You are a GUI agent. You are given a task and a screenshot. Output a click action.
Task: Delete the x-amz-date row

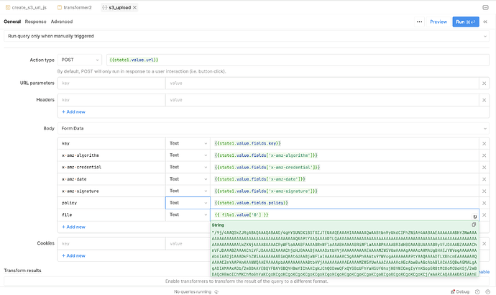tap(484, 179)
